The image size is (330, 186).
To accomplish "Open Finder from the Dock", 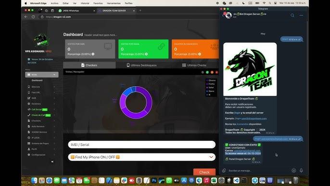I will [x=34, y=181].
